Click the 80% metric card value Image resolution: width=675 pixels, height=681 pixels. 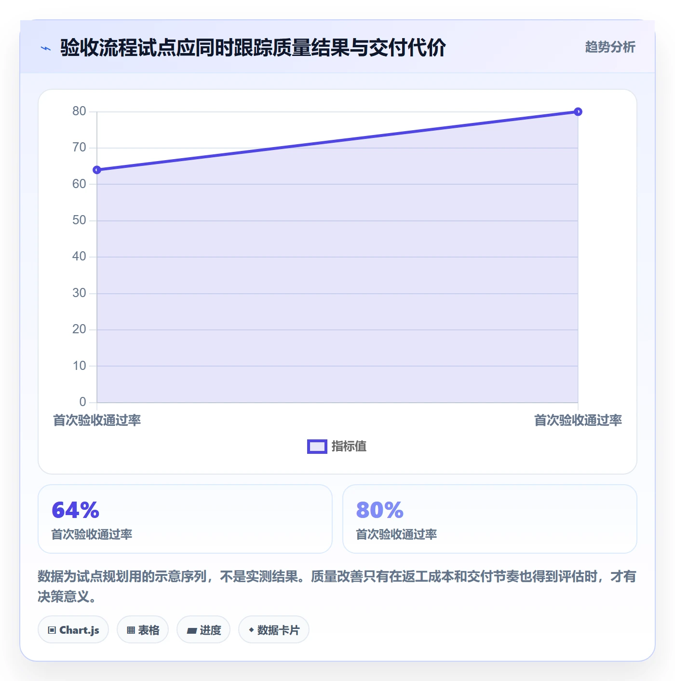[380, 510]
